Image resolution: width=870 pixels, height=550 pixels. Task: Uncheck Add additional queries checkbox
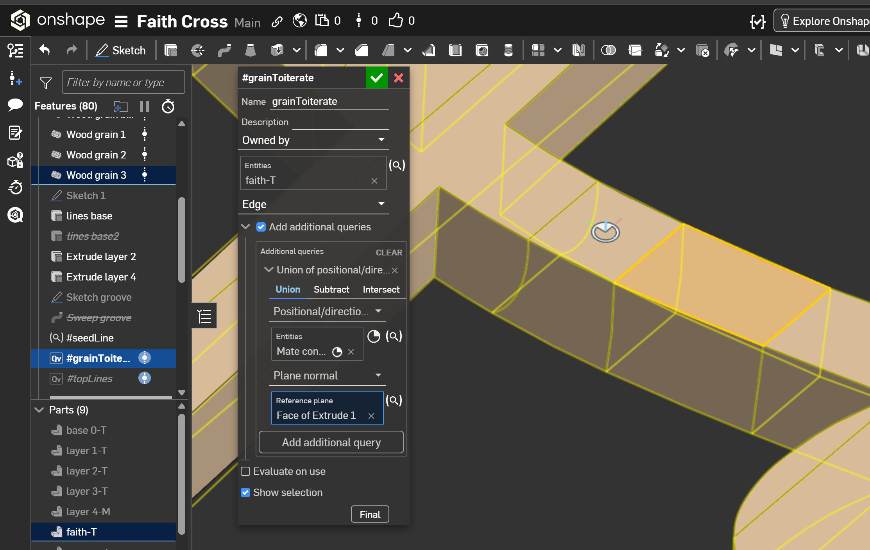261,227
